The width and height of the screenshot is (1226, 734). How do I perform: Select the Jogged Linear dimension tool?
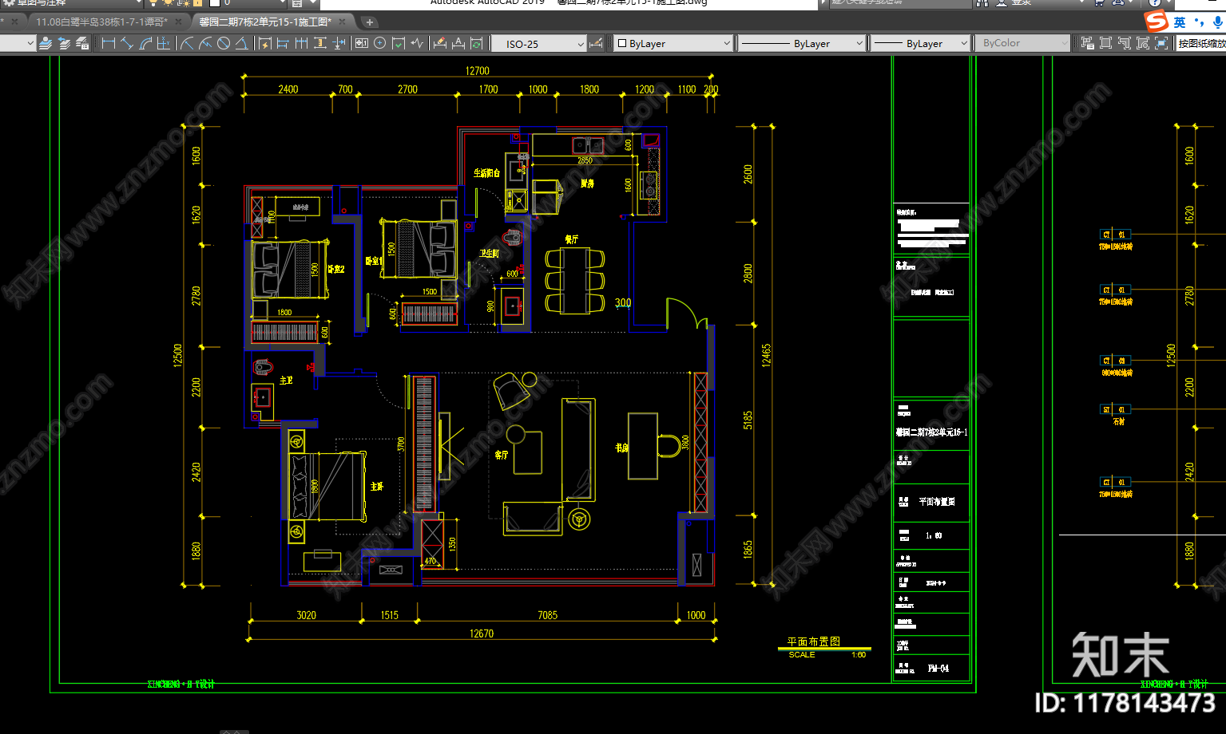[416, 43]
